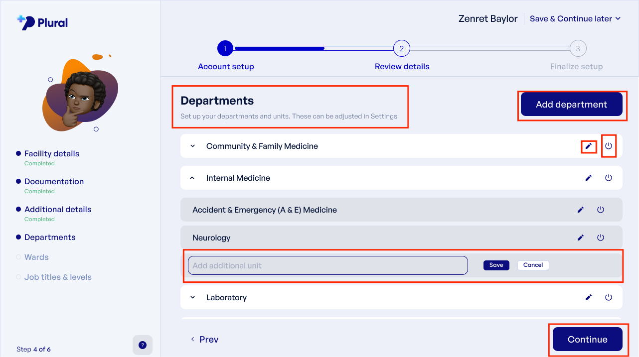Click the Plural logo
The width and height of the screenshot is (639, 357).
coord(42,22)
